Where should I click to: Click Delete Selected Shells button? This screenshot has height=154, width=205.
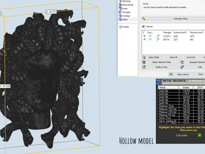160,62
